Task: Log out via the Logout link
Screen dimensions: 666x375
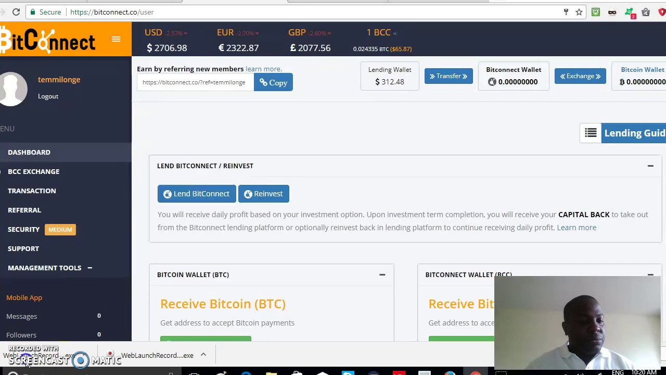Action: pos(48,96)
